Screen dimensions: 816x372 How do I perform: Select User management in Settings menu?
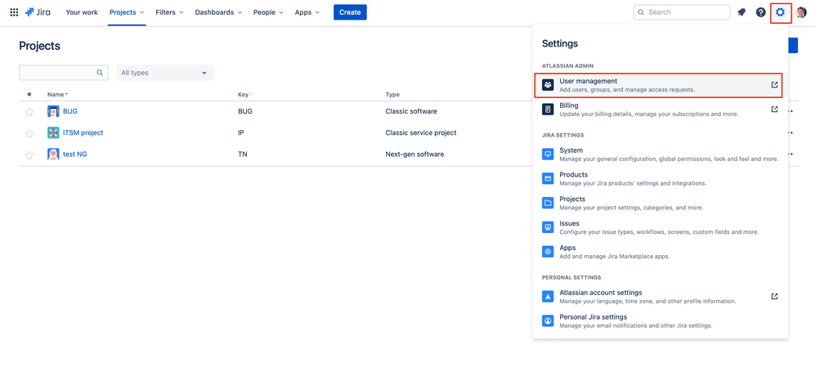point(659,85)
